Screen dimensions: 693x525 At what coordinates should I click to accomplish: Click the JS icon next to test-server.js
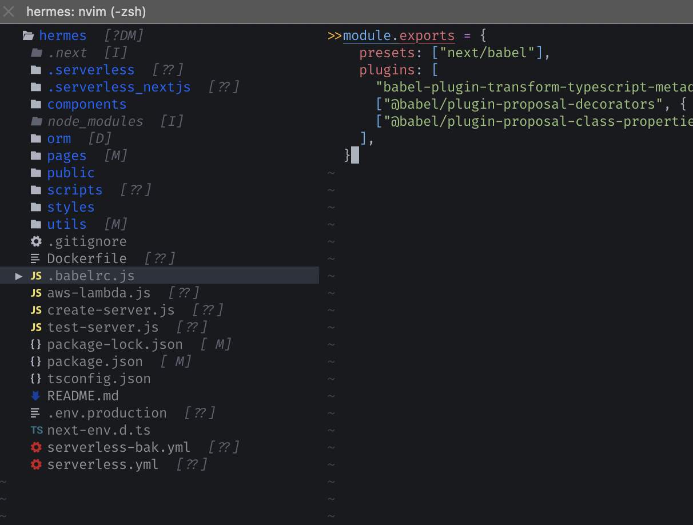click(x=36, y=327)
